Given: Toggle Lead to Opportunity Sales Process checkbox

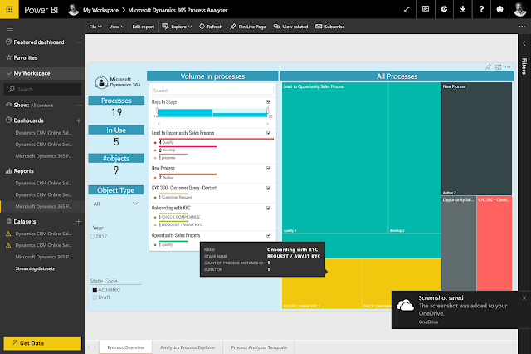Looking at the screenshot, I should pyautogui.click(x=269, y=133).
